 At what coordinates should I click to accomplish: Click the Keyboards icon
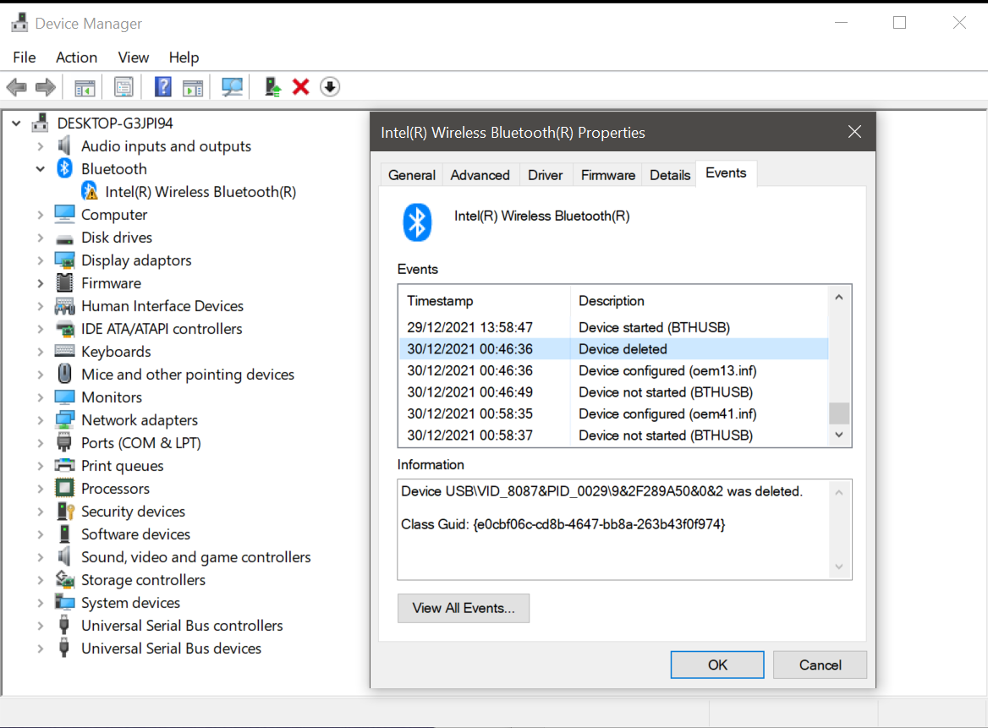click(64, 351)
